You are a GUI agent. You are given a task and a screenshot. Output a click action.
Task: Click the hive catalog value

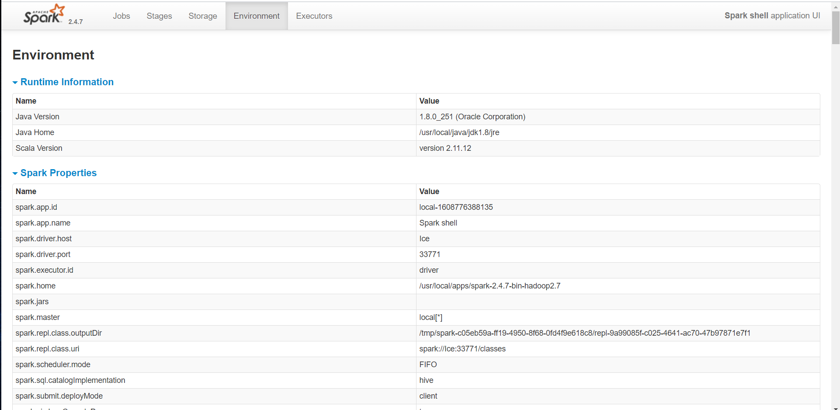426,380
